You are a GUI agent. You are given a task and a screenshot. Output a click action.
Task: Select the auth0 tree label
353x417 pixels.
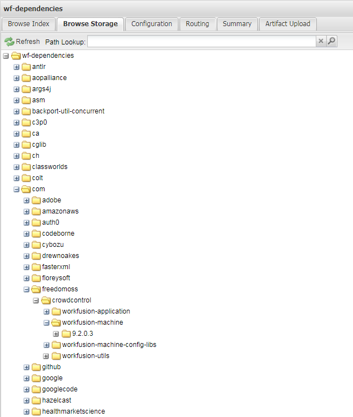pyautogui.click(x=51, y=222)
